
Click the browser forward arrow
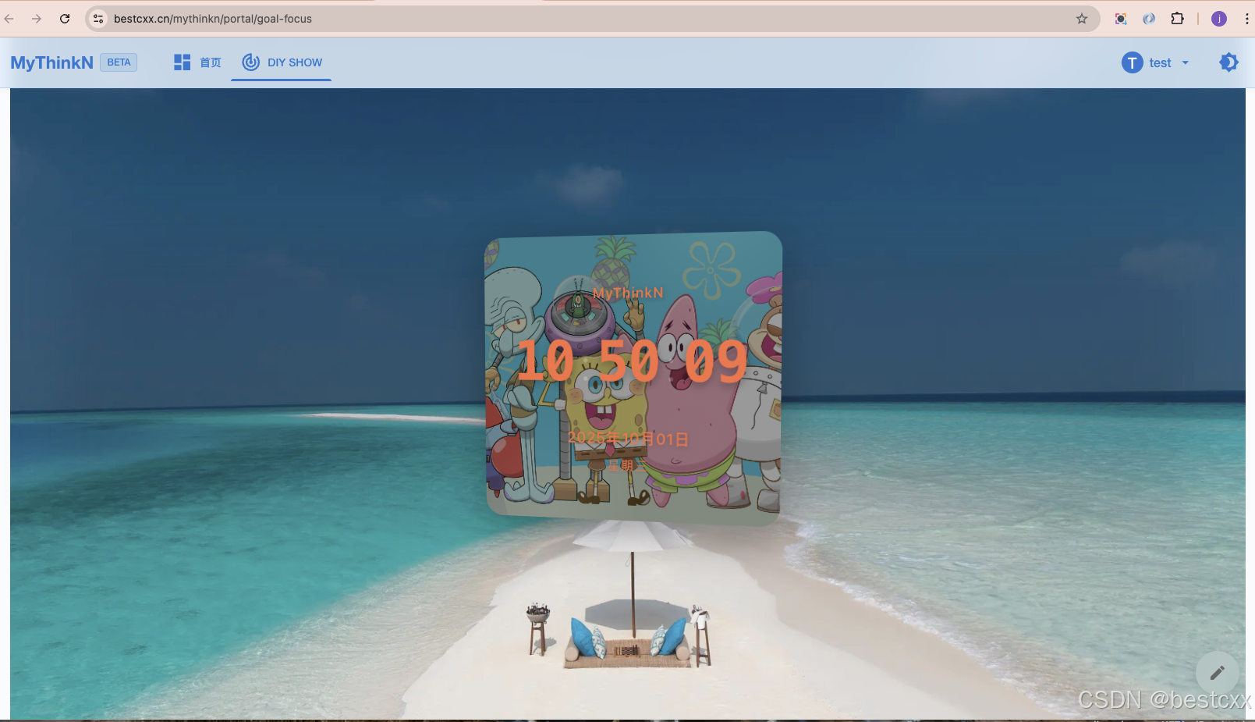(37, 19)
